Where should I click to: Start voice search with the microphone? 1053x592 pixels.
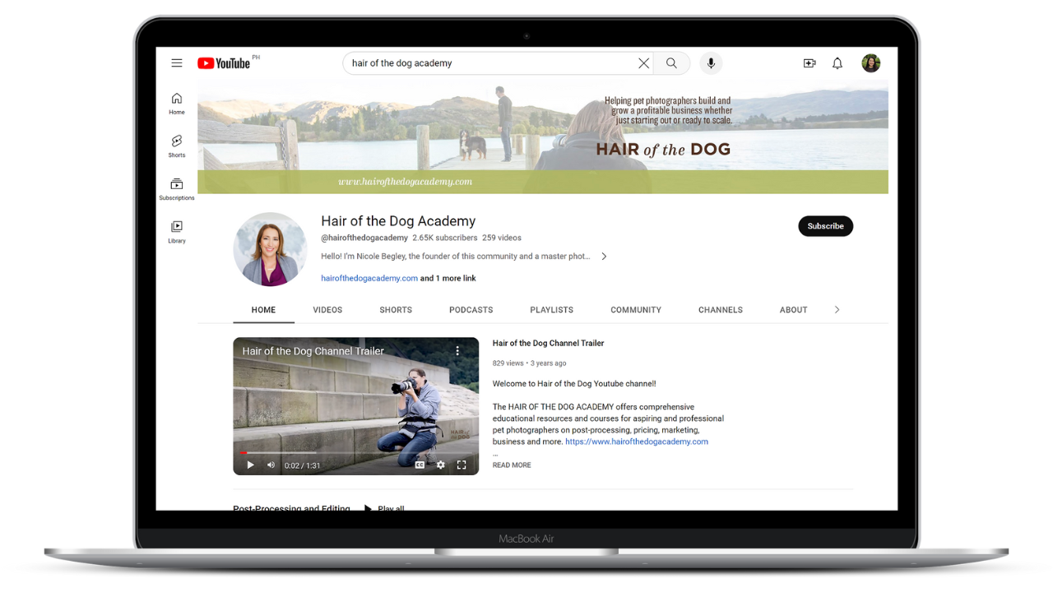(x=711, y=63)
